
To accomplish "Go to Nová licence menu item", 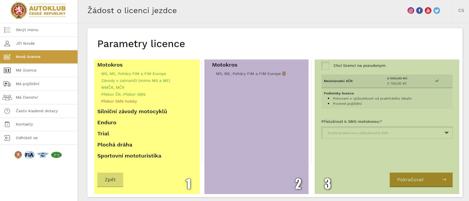I will 39,57.
